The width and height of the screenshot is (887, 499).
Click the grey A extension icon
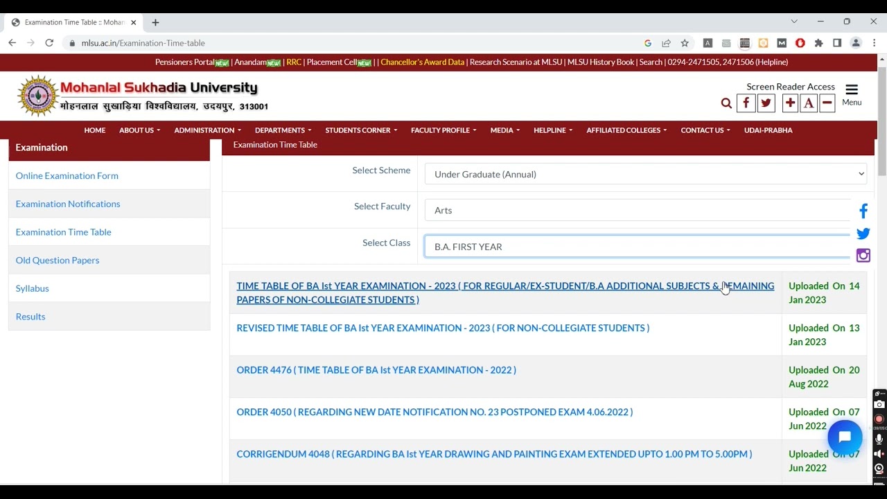(708, 43)
